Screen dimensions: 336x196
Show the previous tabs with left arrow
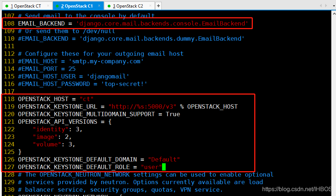321,5
